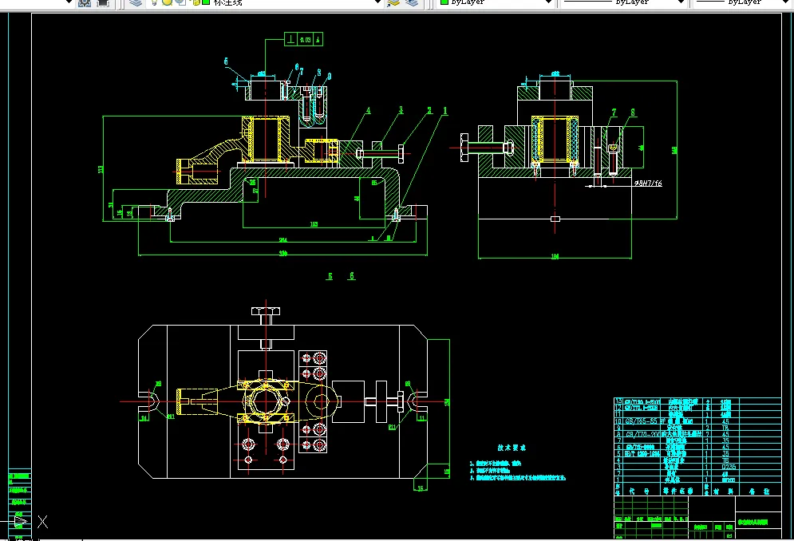Click the green color swatch before 标注线
The height and width of the screenshot is (541, 794).
pyautogui.click(x=206, y=2)
